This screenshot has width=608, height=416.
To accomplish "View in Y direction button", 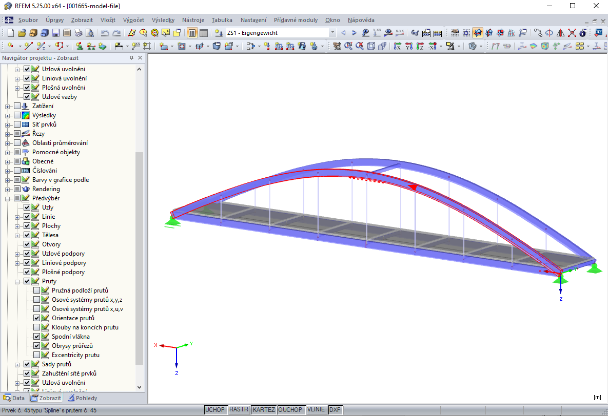I will [409, 46].
